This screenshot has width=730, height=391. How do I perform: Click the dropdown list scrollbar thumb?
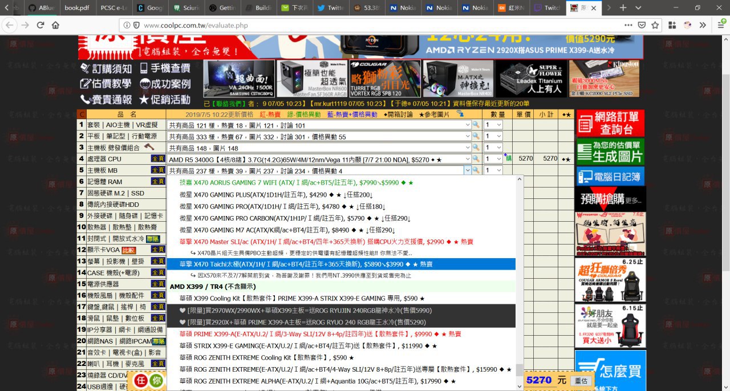click(519, 370)
